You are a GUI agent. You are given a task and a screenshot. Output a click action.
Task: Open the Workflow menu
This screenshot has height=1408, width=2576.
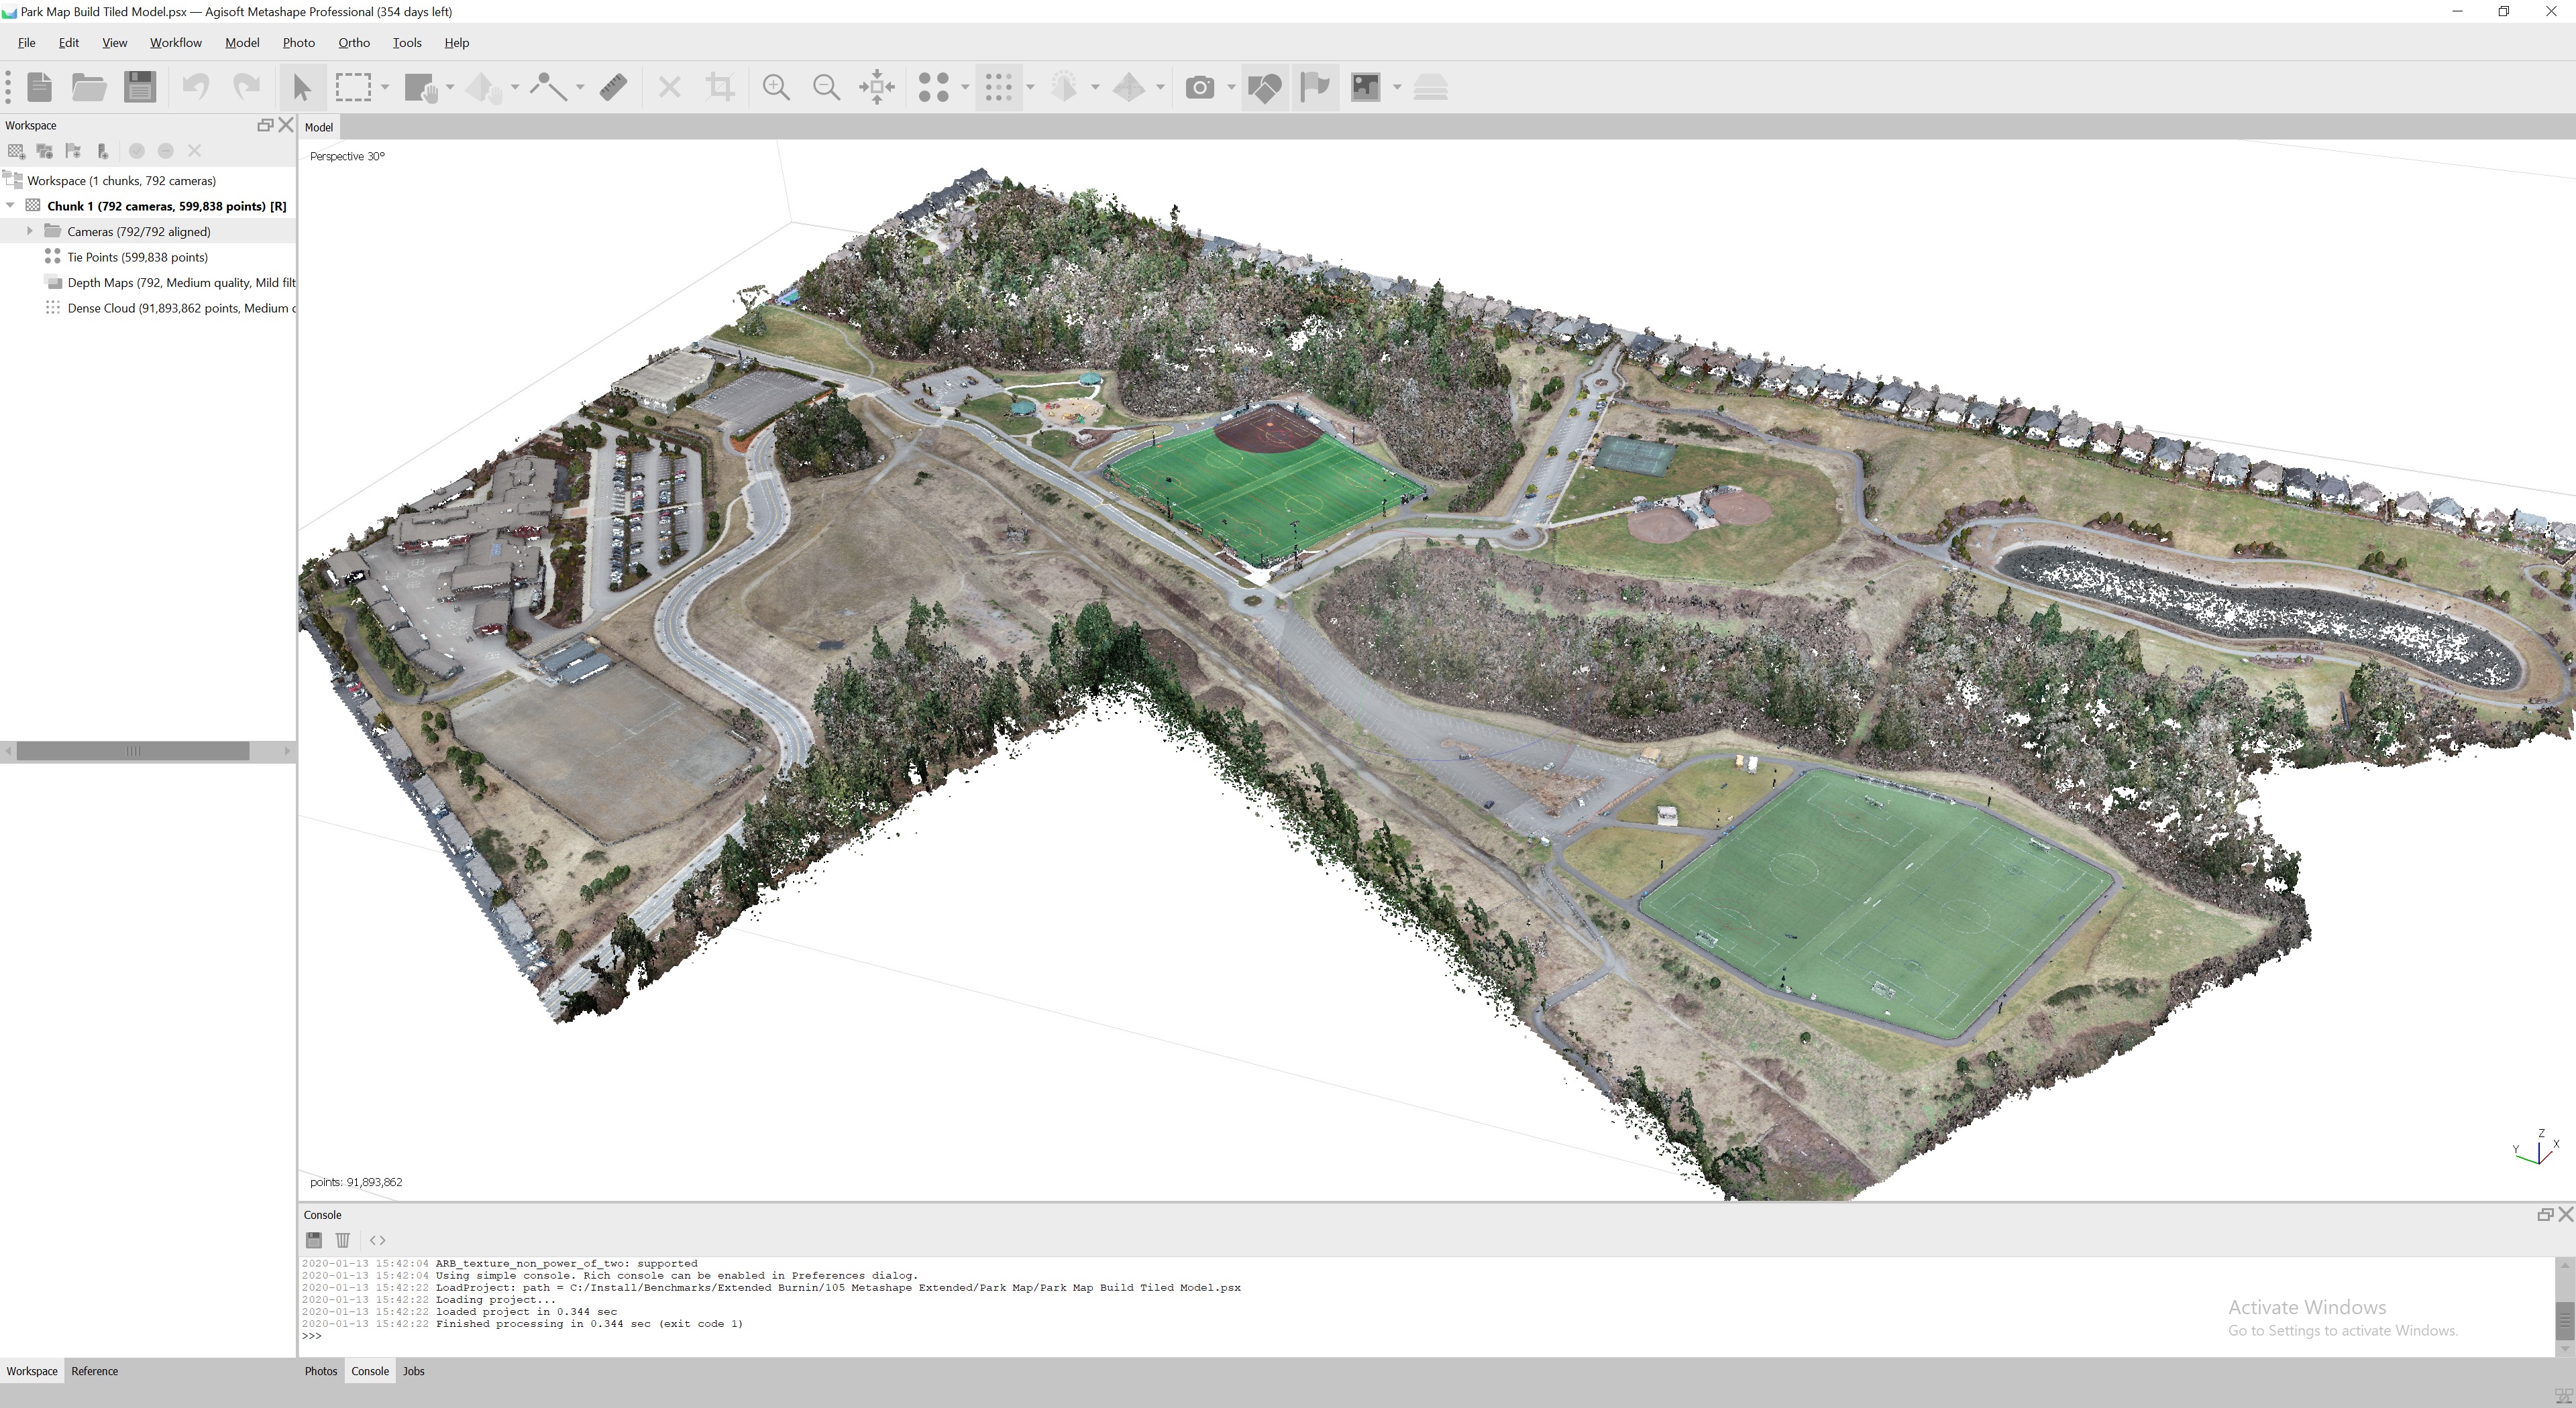point(175,43)
